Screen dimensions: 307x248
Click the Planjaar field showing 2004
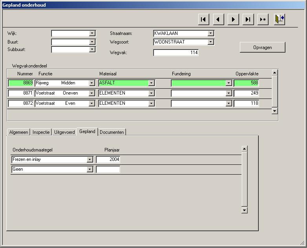(108, 159)
